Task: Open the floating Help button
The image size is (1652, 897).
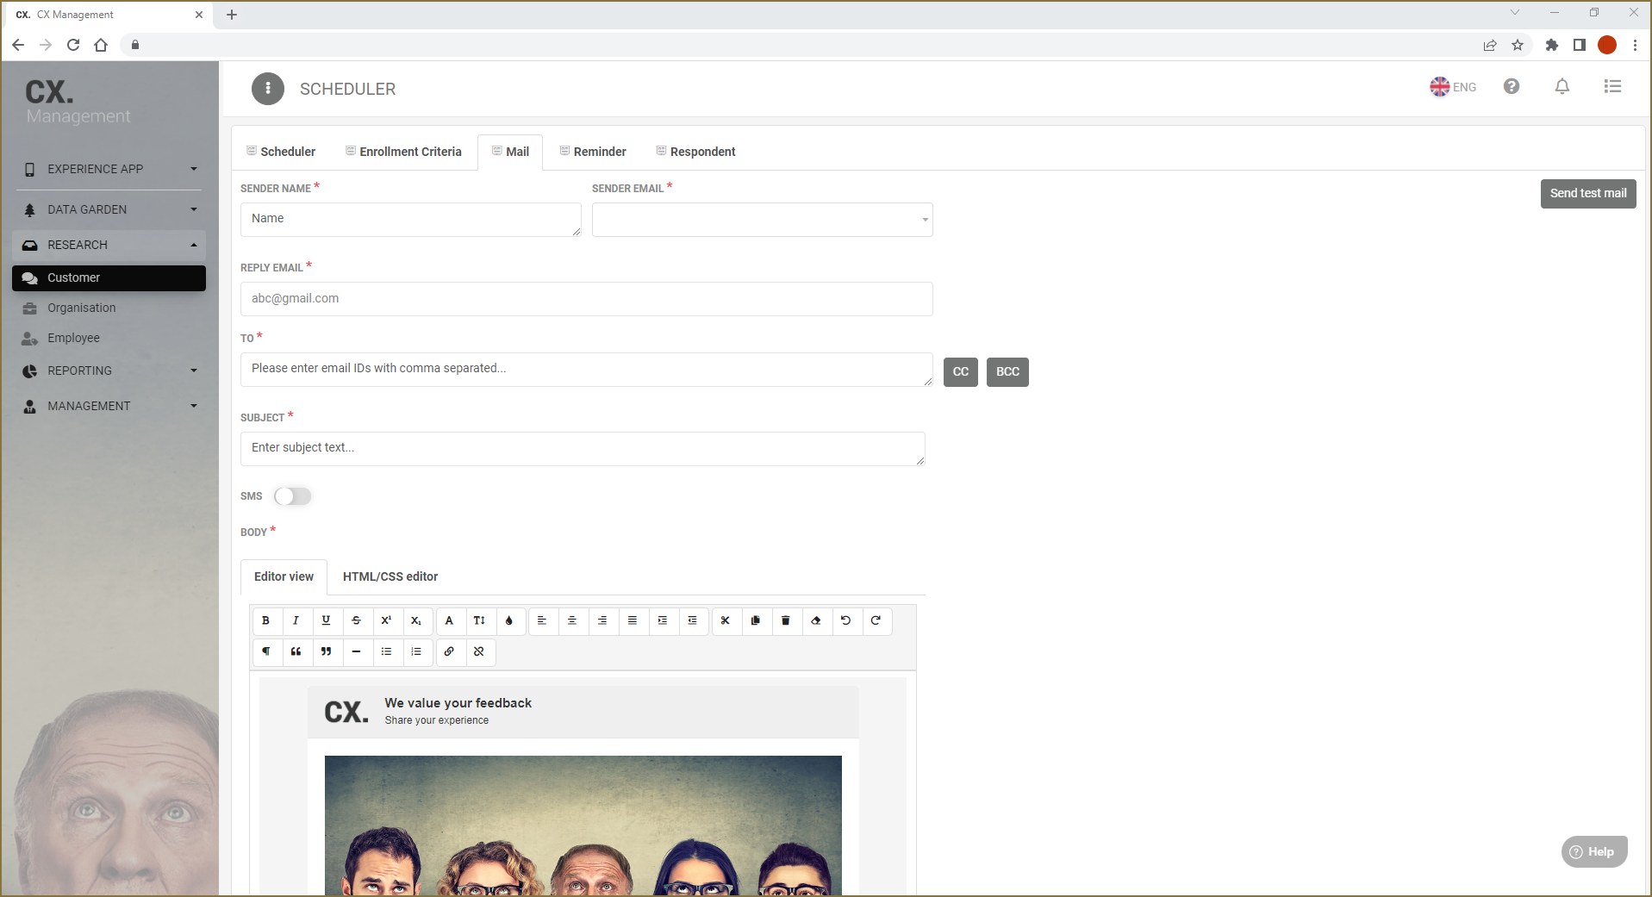Action: tap(1594, 851)
